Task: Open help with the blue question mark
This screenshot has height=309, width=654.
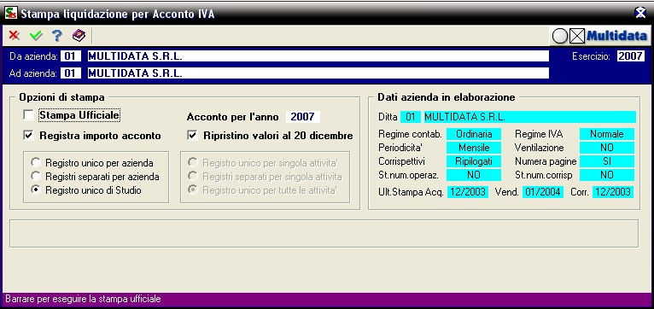Action: 57,36
